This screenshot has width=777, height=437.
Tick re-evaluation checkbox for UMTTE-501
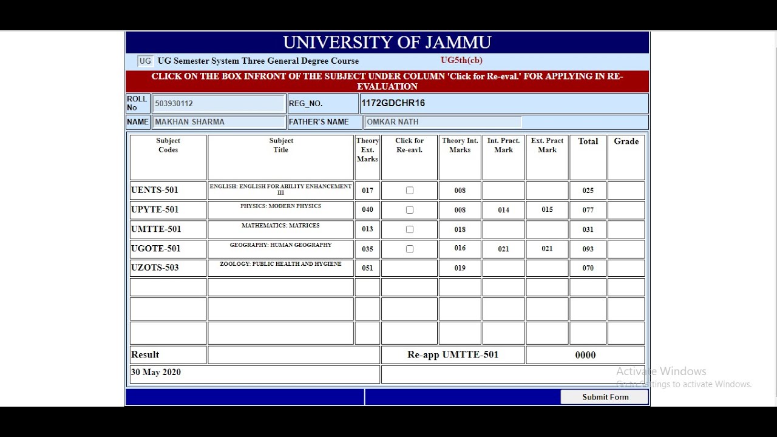click(x=410, y=229)
